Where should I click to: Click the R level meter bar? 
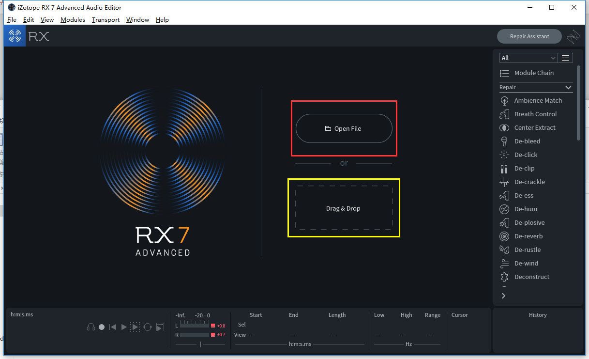[194, 335]
